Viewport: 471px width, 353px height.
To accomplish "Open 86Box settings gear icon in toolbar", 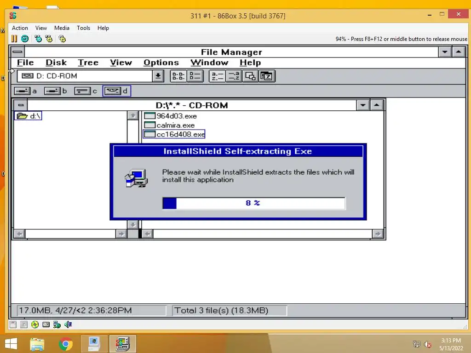I will 62,39.
